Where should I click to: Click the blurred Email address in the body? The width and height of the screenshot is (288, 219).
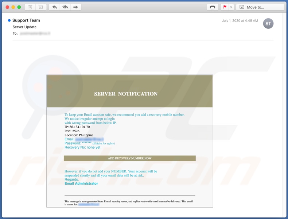pos(89,139)
